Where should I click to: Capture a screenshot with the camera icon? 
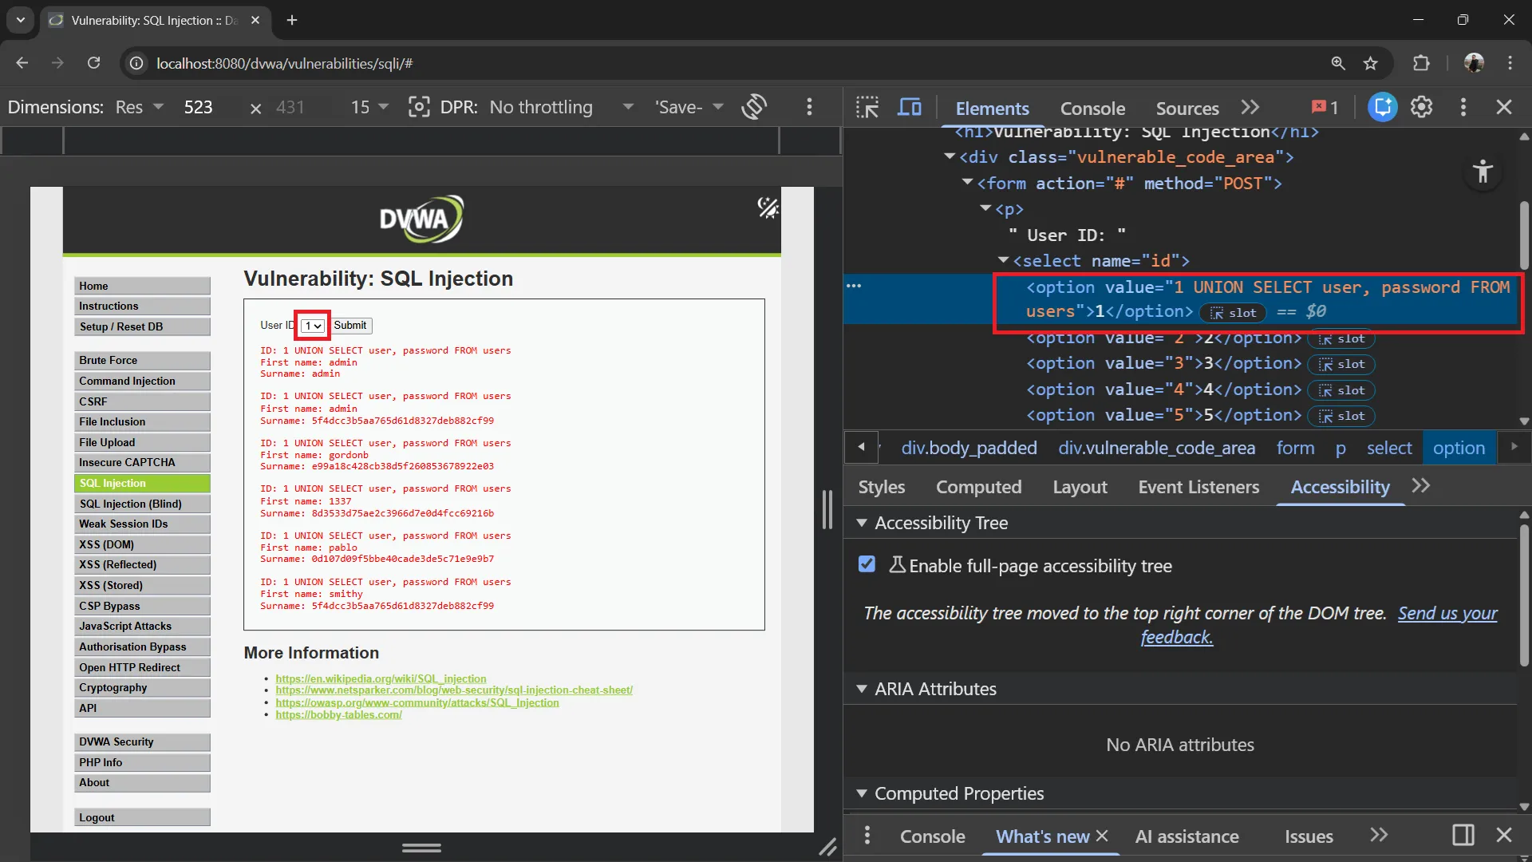click(x=419, y=106)
